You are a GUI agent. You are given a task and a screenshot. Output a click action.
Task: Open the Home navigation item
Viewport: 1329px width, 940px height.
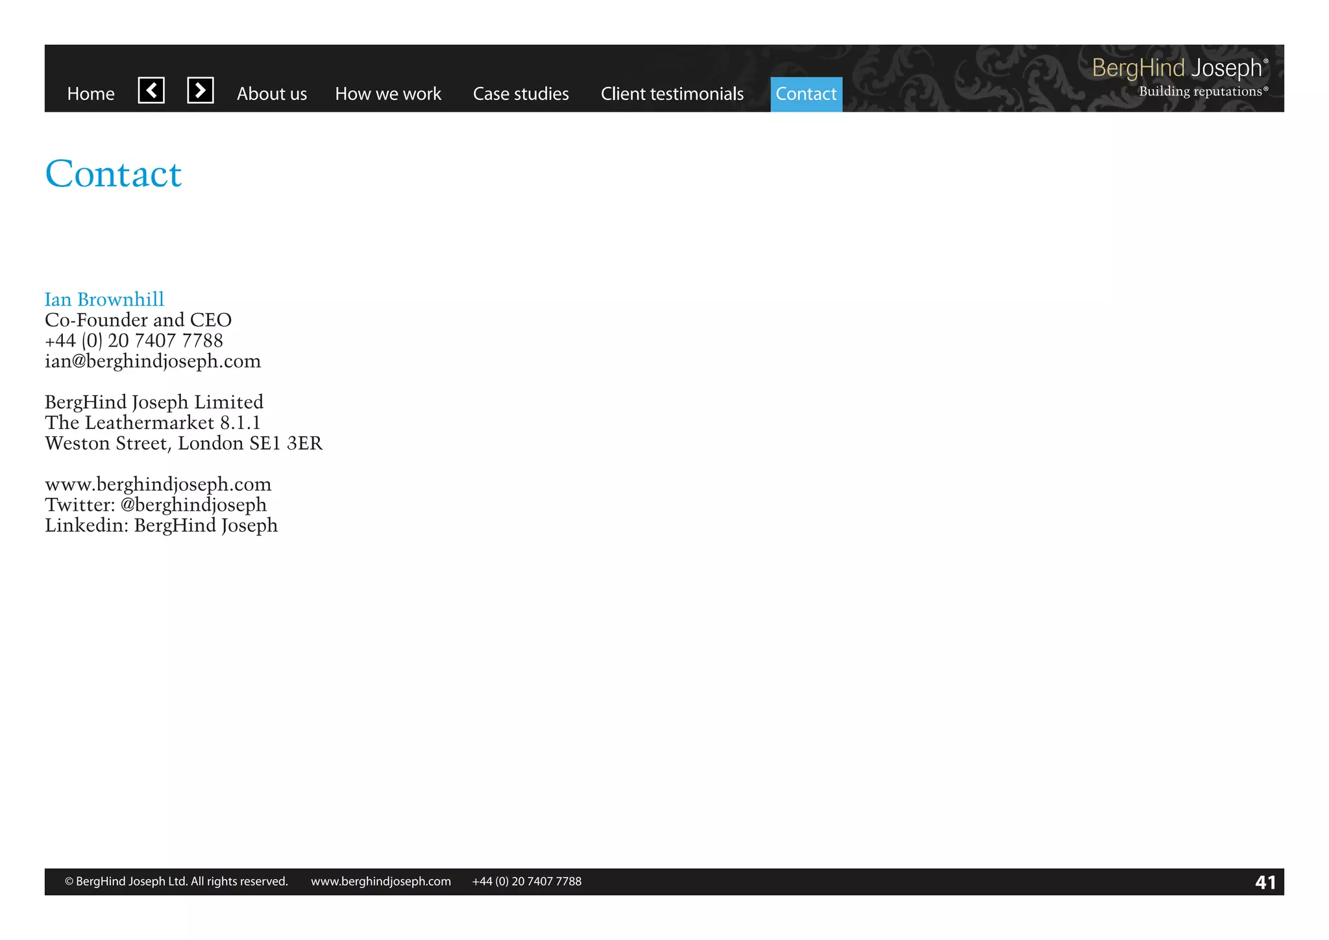(x=91, y=94)
